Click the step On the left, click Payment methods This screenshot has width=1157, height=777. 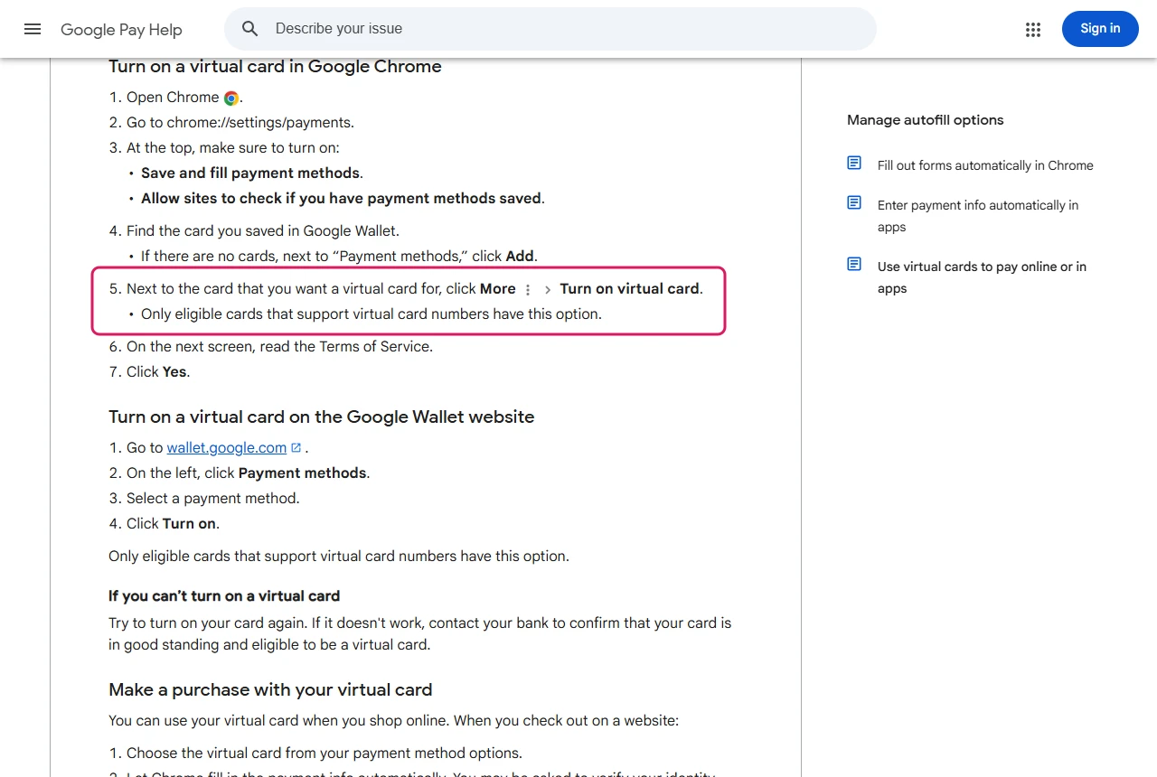point(248,473)
